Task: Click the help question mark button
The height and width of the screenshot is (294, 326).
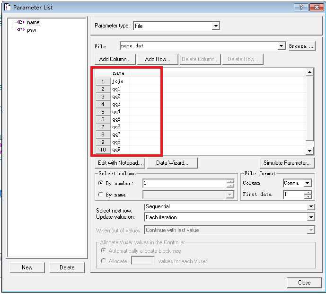Action: [x=301, y=8]
